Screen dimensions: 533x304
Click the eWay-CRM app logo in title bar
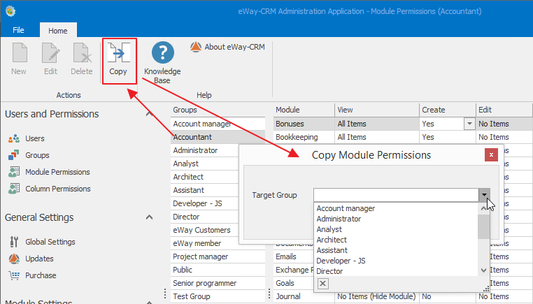click(x=10, y=11)
